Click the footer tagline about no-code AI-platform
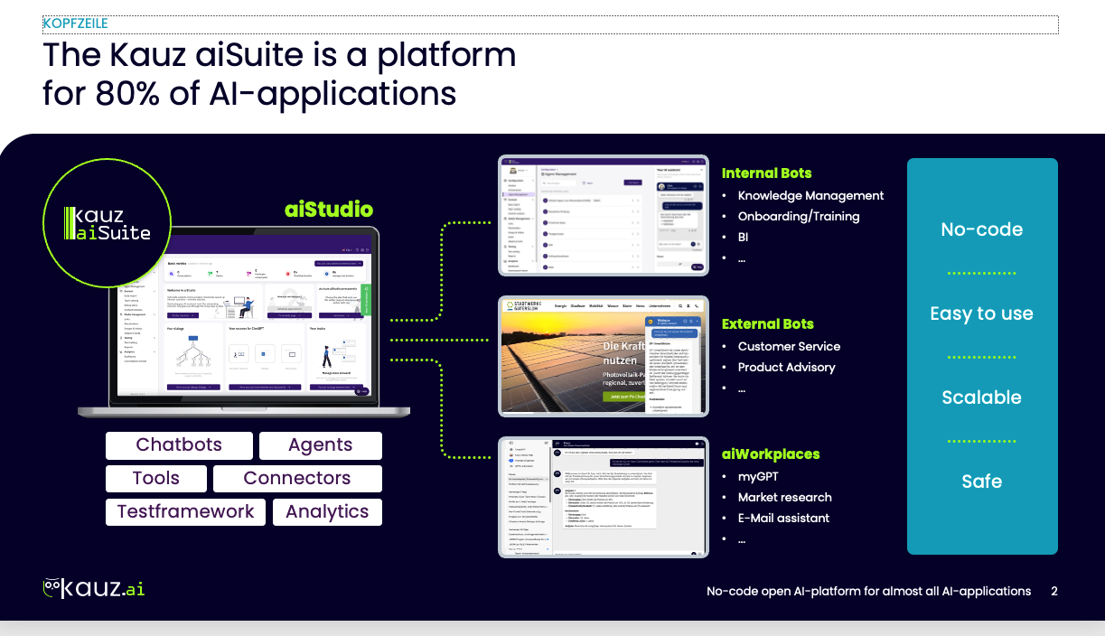 point(868,591)
